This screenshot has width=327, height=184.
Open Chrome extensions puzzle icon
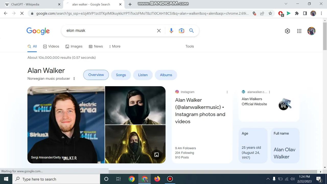(x=297, y=13)
